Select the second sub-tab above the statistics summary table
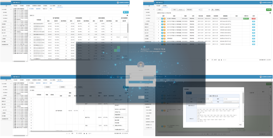 click(39, 9)
